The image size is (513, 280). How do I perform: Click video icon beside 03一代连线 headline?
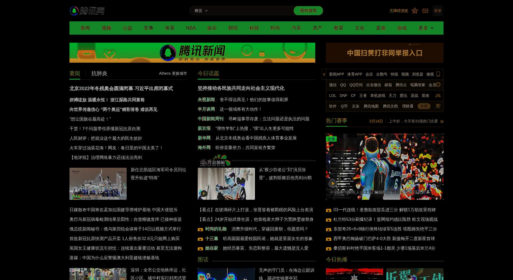pyautogui.click(x=329, y=210)
